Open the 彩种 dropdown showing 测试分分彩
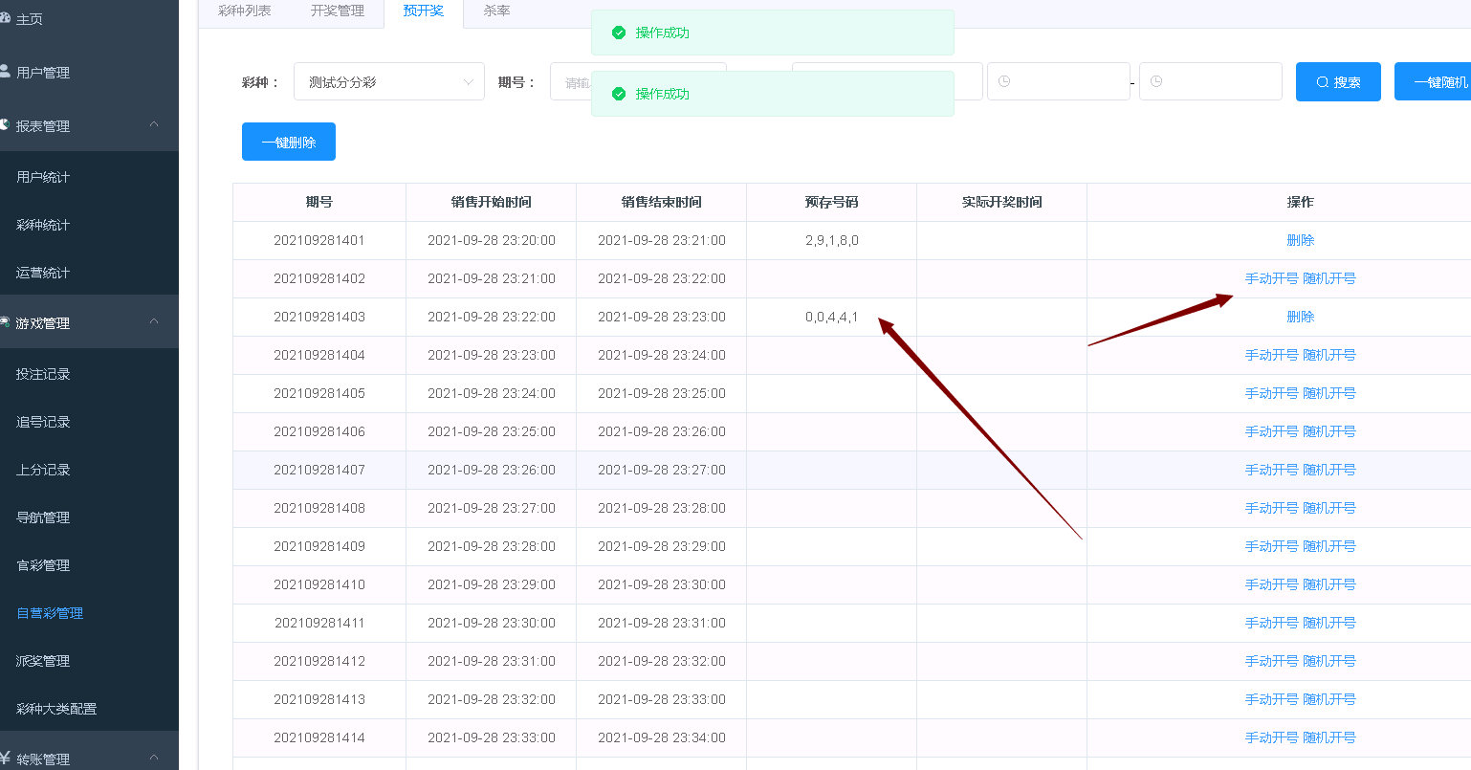Screen dimensions: 1471x770 click(x=388, y=82)
